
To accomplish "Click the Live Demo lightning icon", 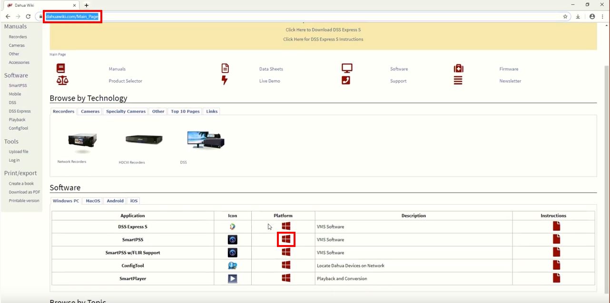I will 225,80.
